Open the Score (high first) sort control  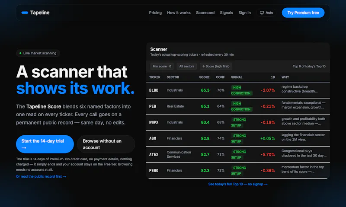pos(216,66)
